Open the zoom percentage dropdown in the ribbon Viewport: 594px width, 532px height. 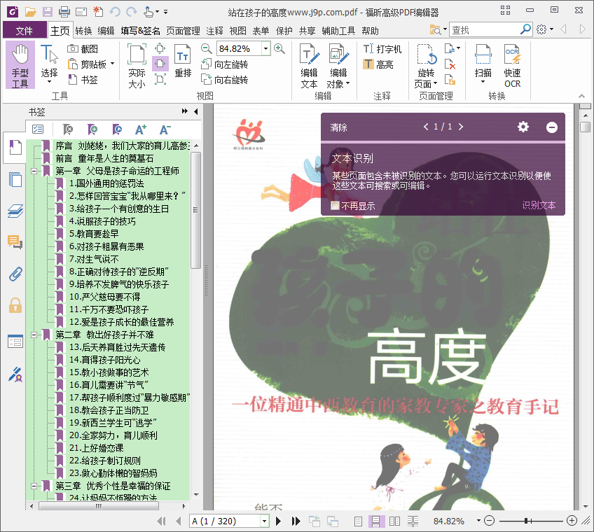point(266,48)
